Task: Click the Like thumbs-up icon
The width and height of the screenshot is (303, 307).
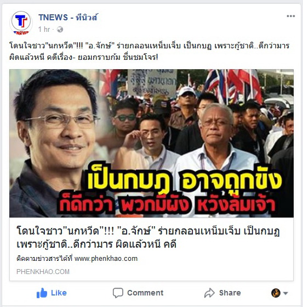Action: 42,293
